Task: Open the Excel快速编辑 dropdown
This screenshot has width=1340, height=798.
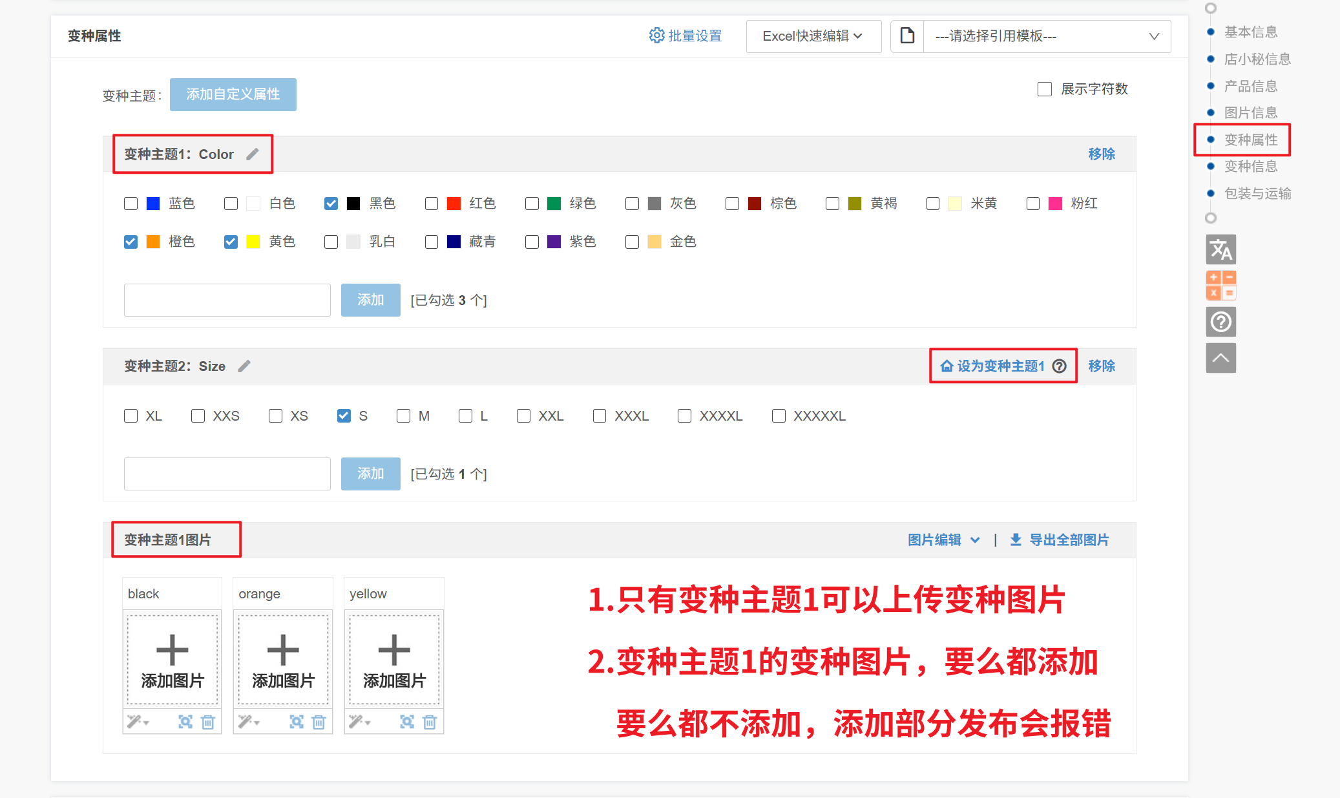Action: tap(813, 36)
